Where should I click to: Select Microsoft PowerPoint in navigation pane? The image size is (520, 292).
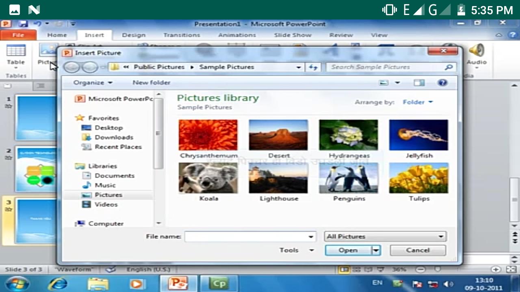click(x=115, y=99)
